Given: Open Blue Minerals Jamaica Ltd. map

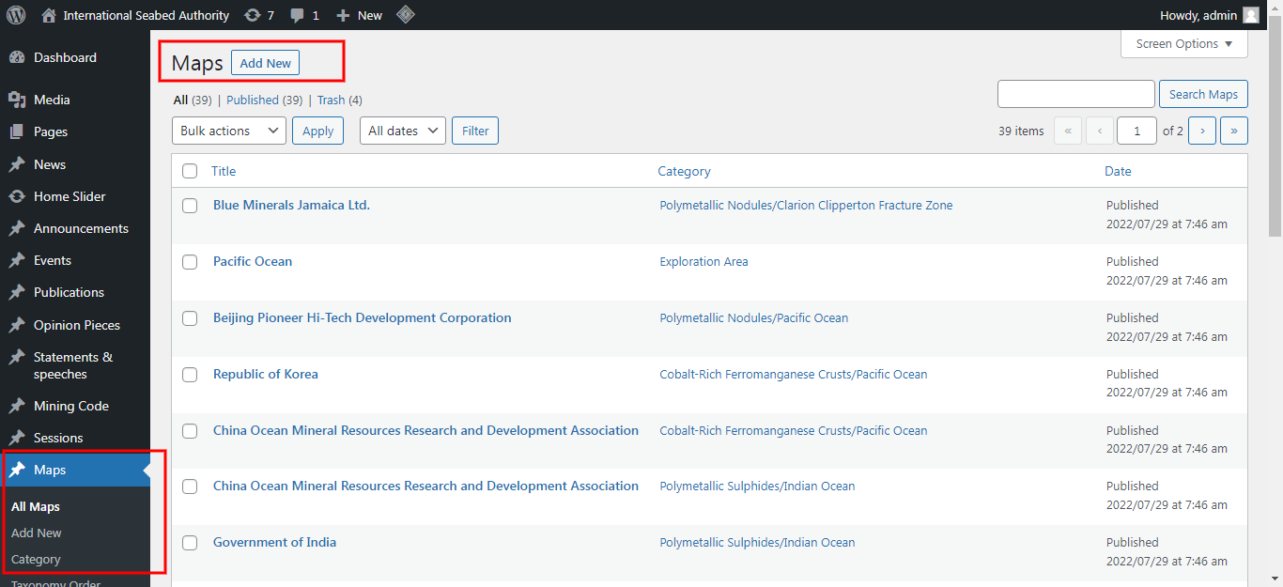Looking at the screenshot, I should tap(291, 205).
